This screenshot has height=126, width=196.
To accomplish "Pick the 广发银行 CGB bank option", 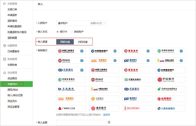I will [71, 108].
